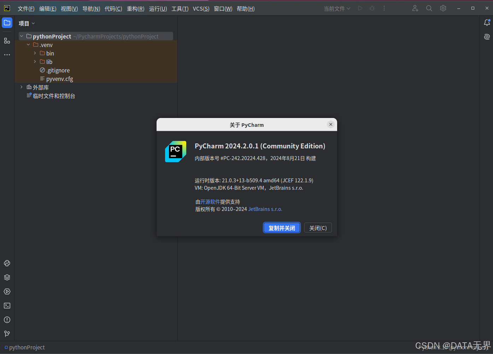Select the bin folder row
This screenshot has height=354, width=493.
96,53
